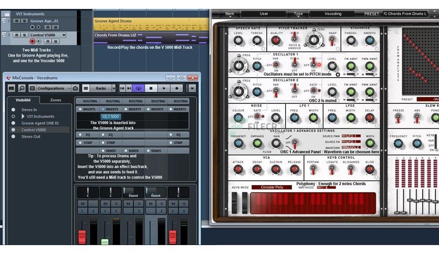Open the Bank dropdown in V5000 header

[230, 14]
